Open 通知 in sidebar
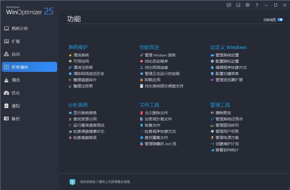290x190 pixels. point(29,106)
